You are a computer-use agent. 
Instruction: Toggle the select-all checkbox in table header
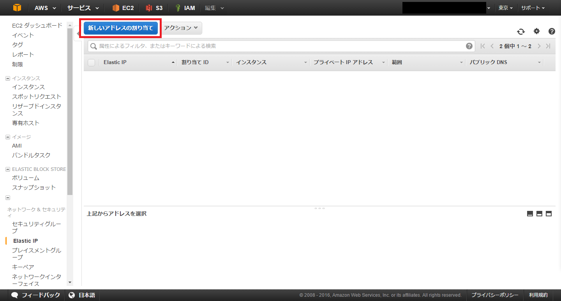coord(92,63)
